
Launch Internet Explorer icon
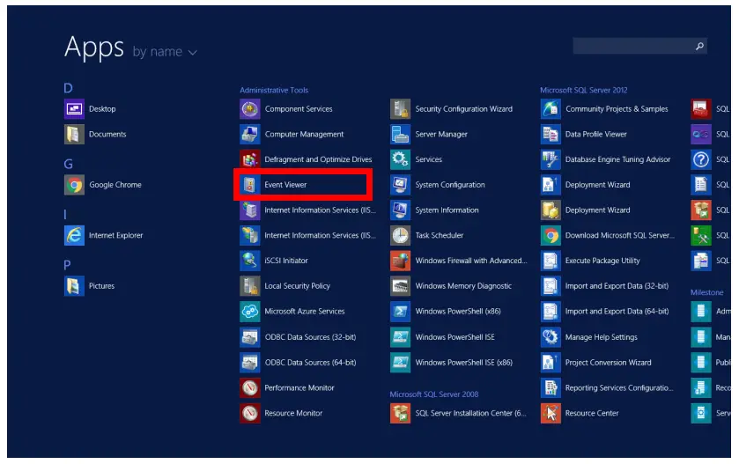coord(74,235)
